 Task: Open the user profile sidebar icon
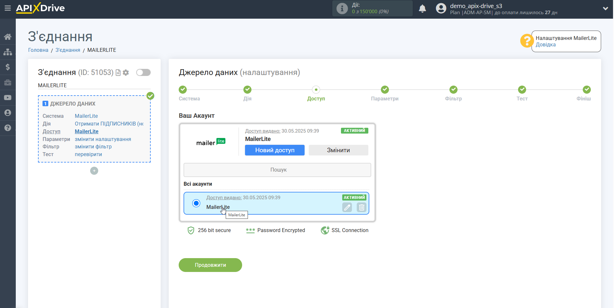coord(8,113)
